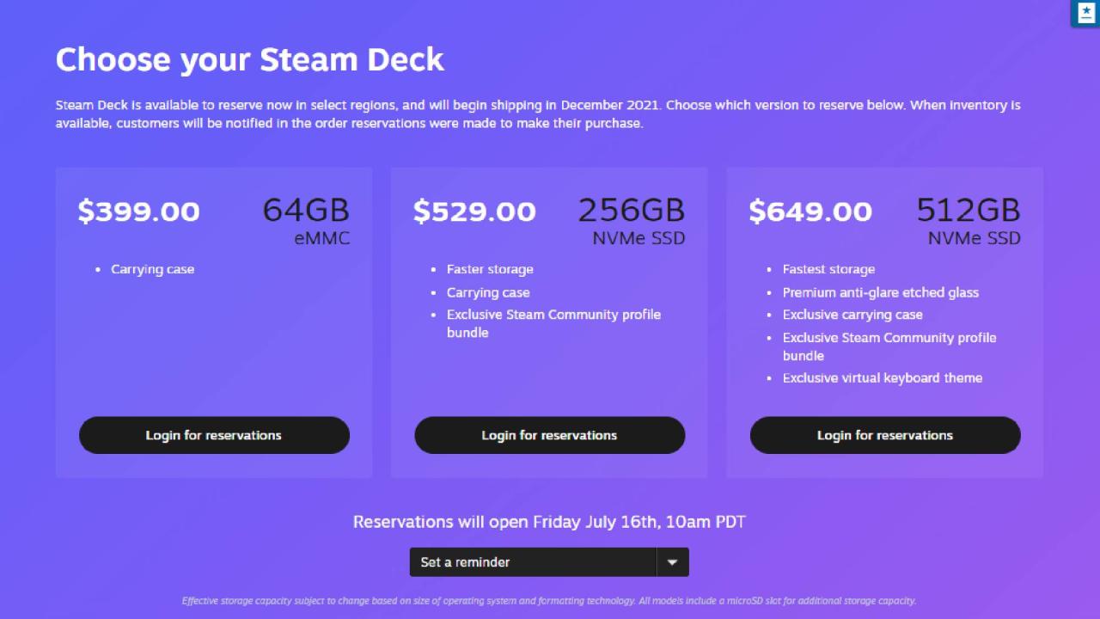This screenshot has height=619, width=1100.
Task: Click the $649.00 price label
Action: [x=810, y=211]
